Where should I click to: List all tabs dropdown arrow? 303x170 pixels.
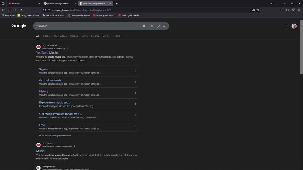pyautogui.click(x=272, y=3)
